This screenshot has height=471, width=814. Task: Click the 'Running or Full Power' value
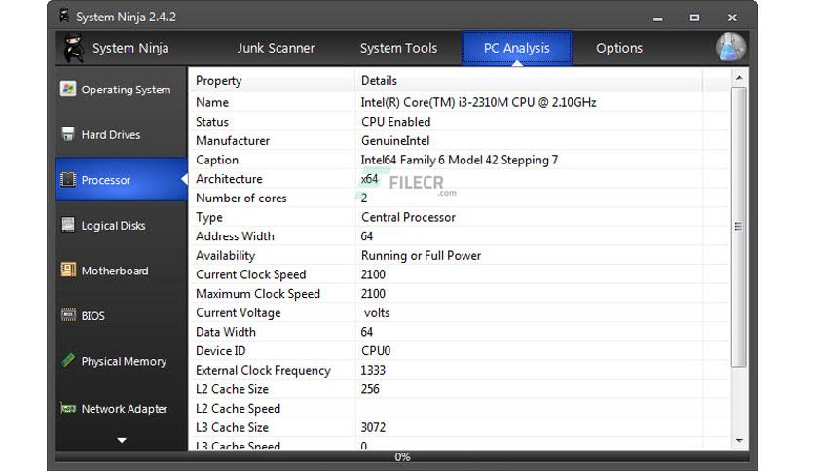(421, 255)
